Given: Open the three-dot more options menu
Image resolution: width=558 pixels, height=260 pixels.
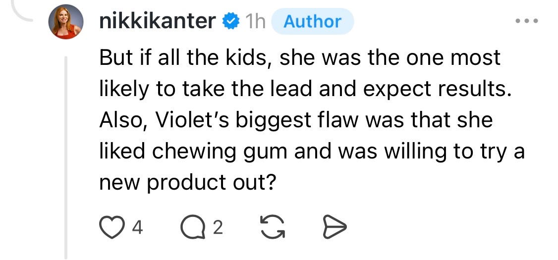Looking at the screenshot, I should pyautogui.click(x=527, y=21).
